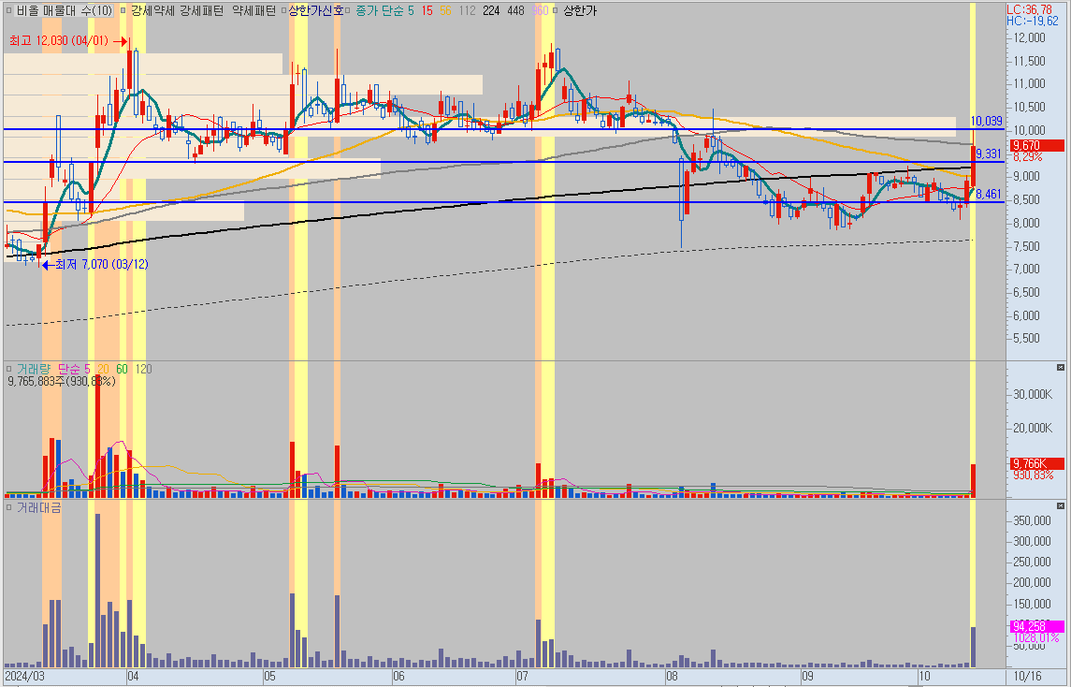Viewport: 1071px width, 687px height.
Task: Click the 06 month label on date axis
Action: pyautogui.click(x=398, y=676)
